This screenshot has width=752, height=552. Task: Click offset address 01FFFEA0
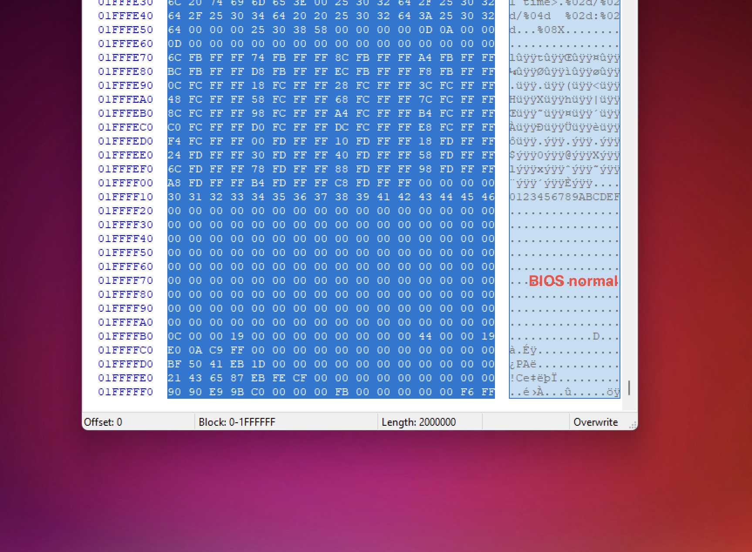point(125,99)
